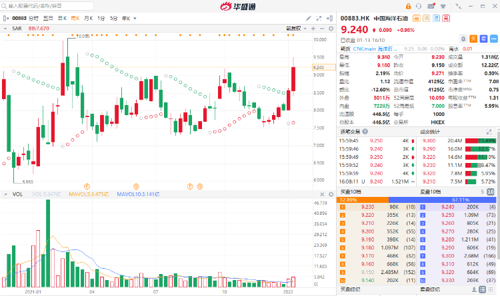Collapse the right side panel icon

pos(330,19)
